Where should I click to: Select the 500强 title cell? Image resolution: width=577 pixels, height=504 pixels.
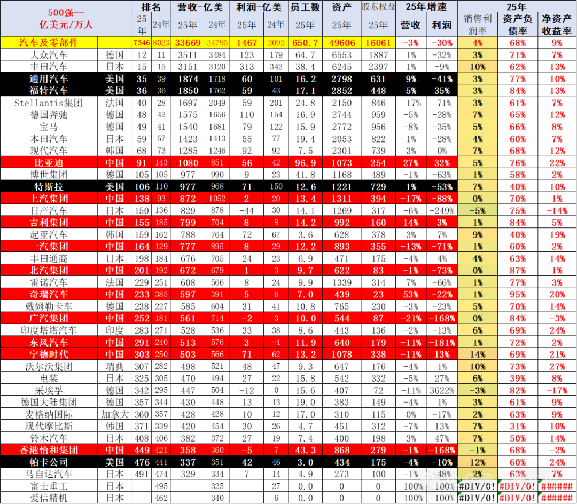[x=49, y=18]
